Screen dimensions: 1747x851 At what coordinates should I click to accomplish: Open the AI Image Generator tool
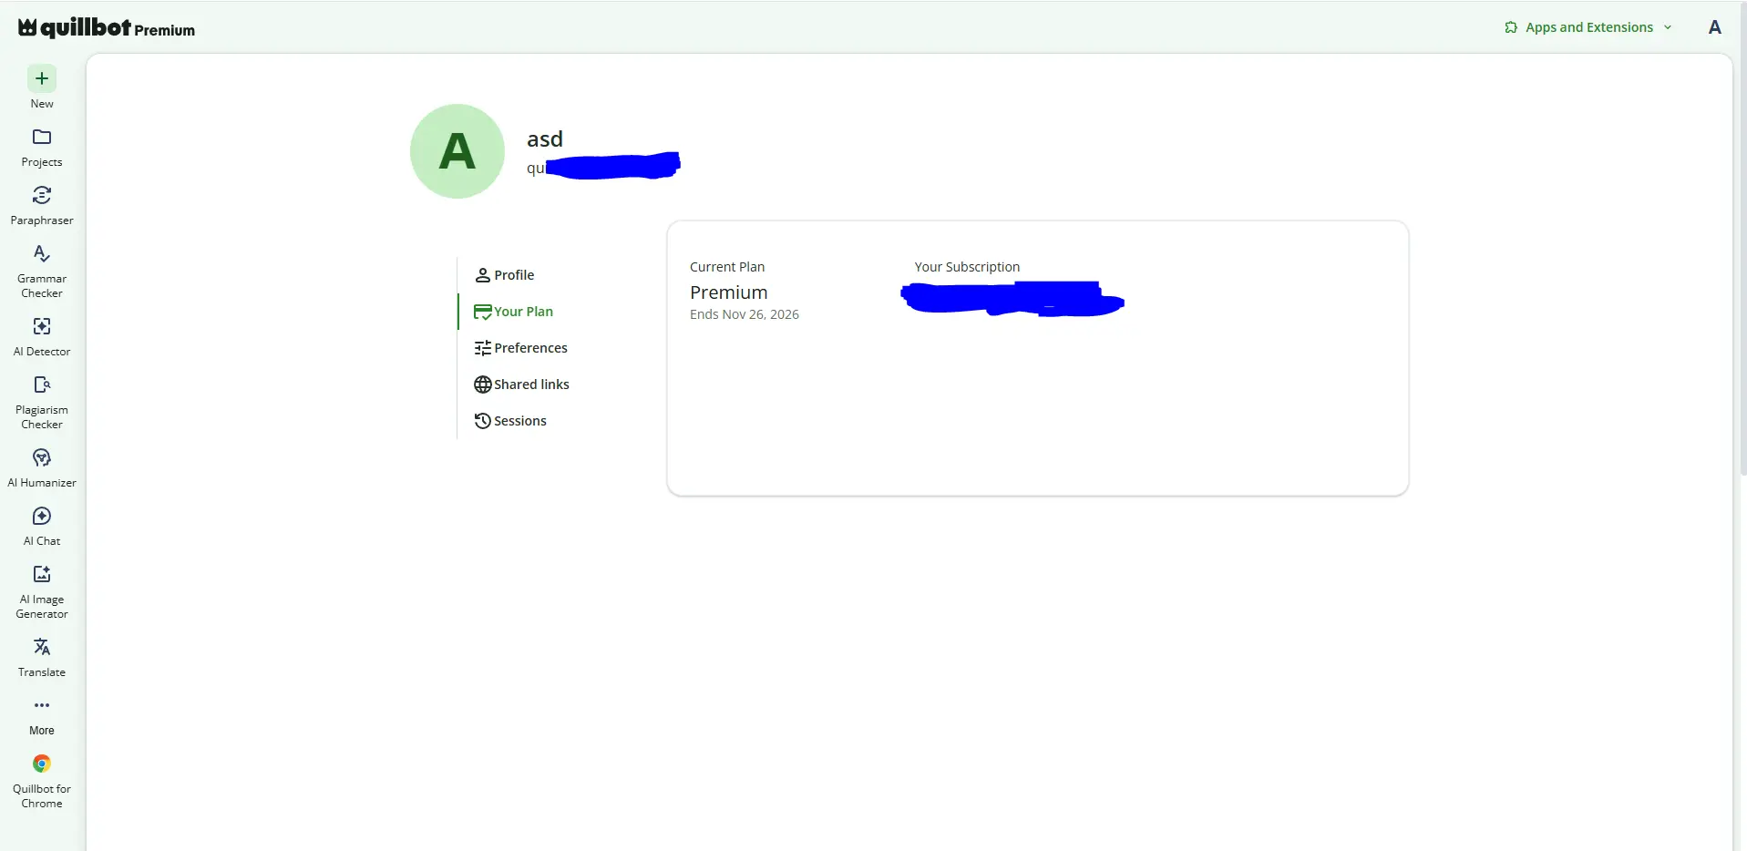pyautogui.click(x=42, y=592)
